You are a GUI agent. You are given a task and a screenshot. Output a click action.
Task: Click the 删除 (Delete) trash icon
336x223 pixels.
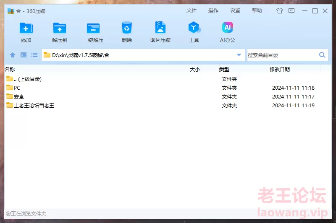click(127, 27)
